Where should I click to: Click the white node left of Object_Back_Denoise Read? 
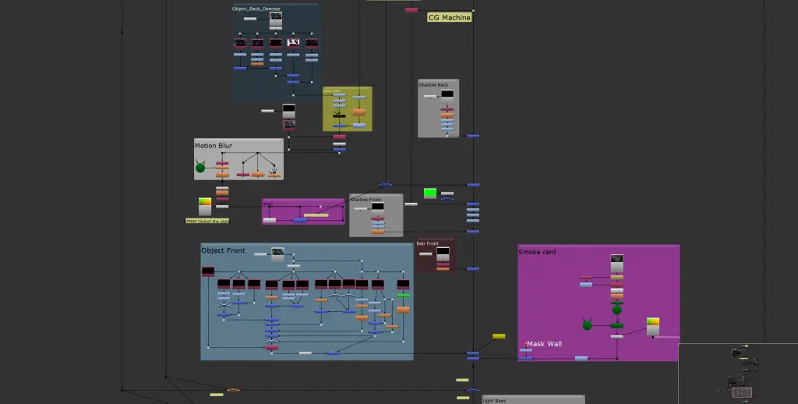pos(250,19)
